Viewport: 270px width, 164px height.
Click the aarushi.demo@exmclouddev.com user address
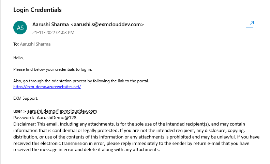click(x=62, y=111)
